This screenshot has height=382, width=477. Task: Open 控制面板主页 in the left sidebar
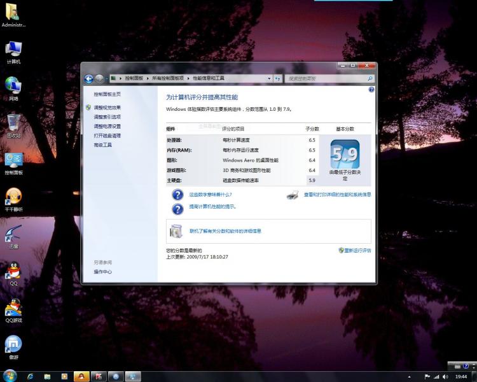click(107, 94)
